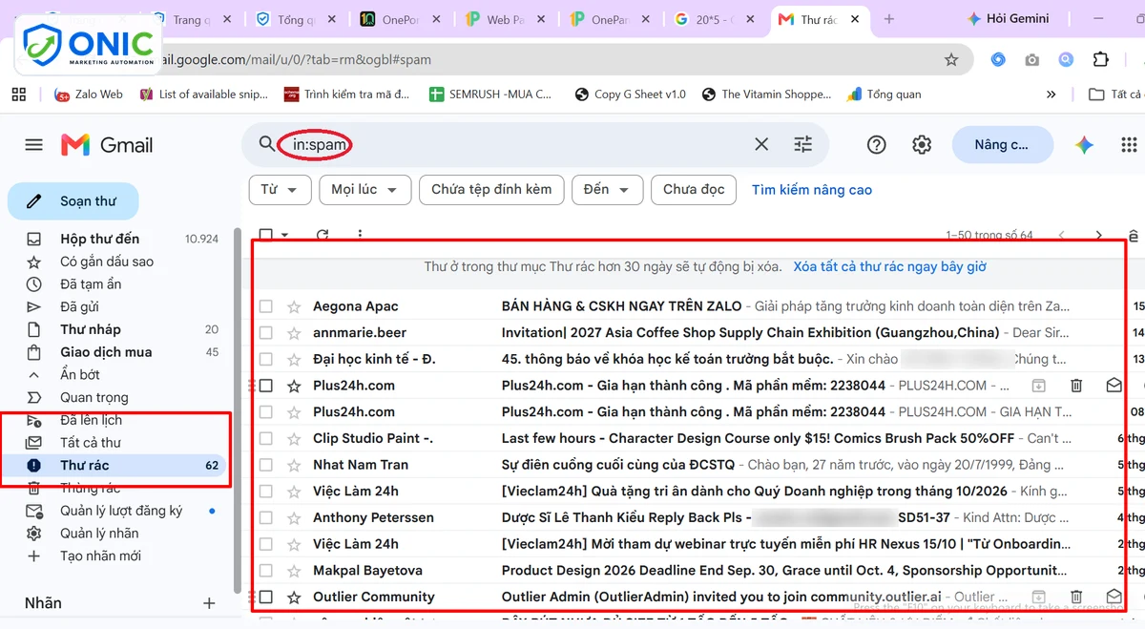Open the Chrome extensions puzzle icon
1145x629 pixels.
[1100, 59]
